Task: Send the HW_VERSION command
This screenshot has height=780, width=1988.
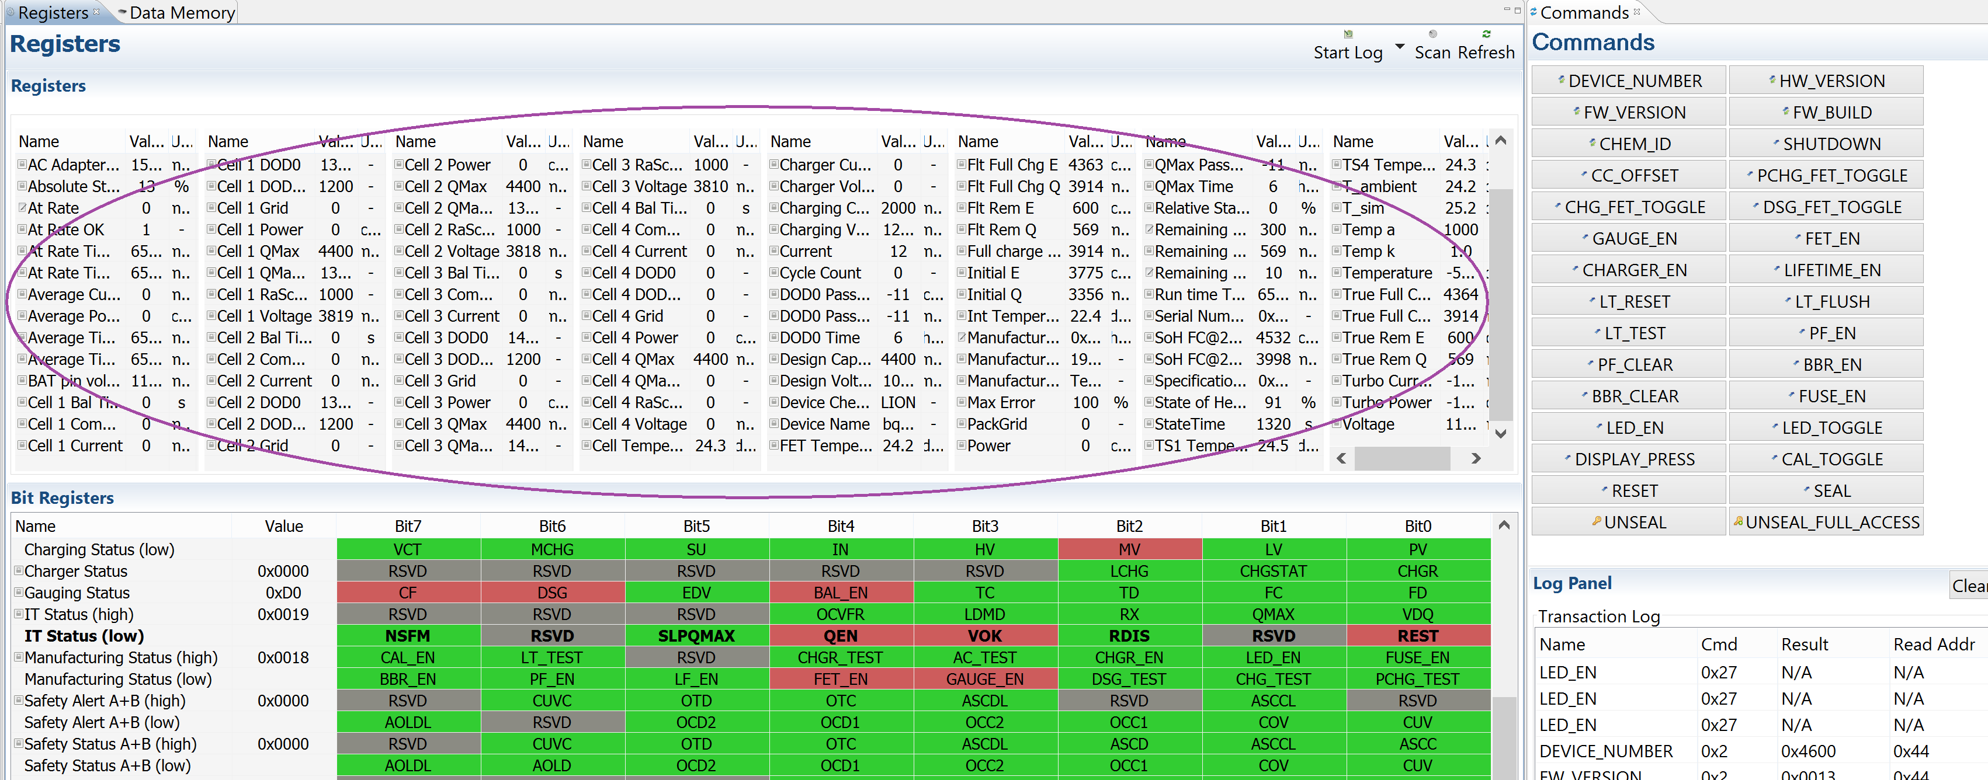Action: point(1826,80)
